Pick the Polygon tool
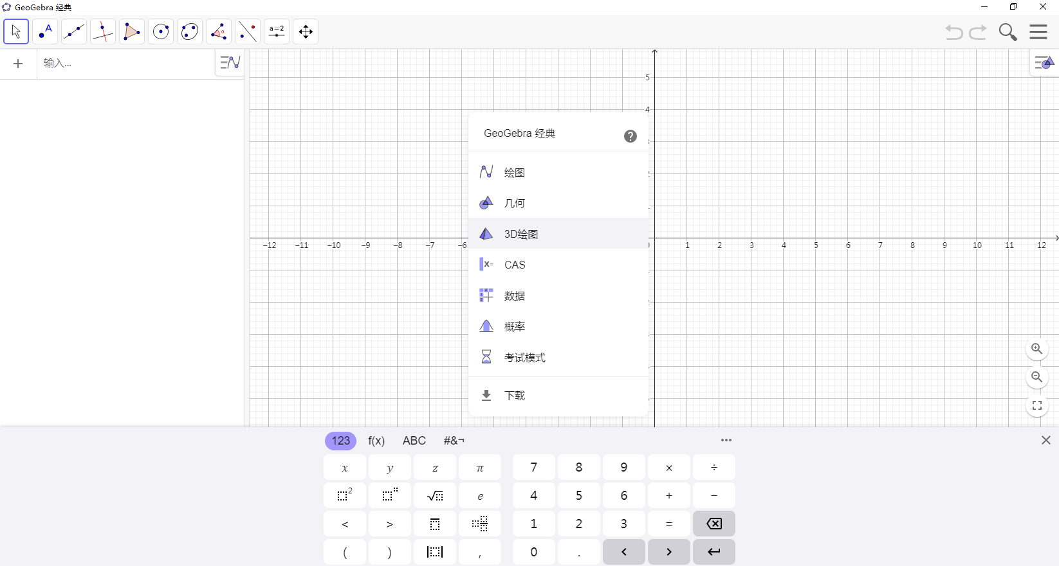This screenshot has height=566, width=1059. (x=132, y=31)
